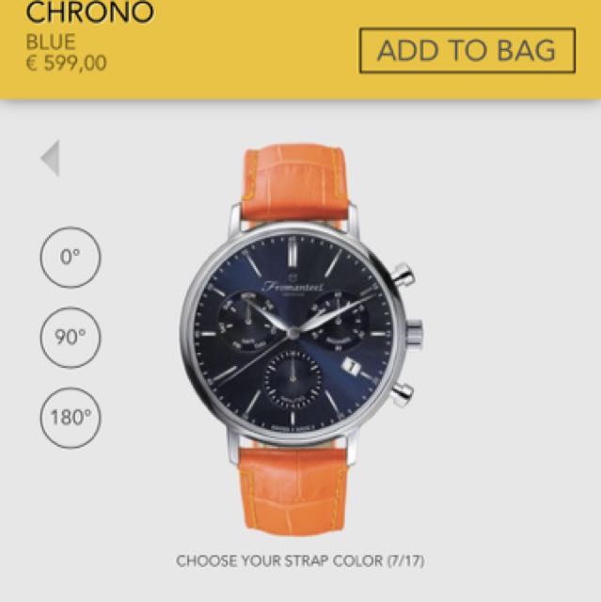This screenshot has height=602, width=601.
Task: Go to previous strap with left arrow
Action: tap(50, 158)
